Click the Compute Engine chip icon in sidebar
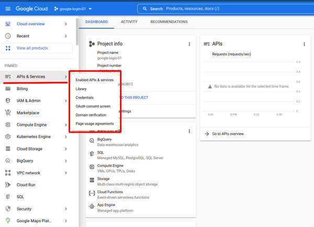314x227 pixels. tap(8, 125)
